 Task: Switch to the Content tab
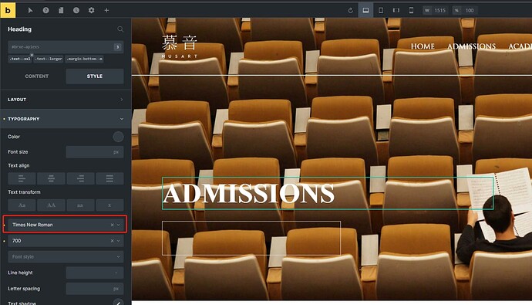[x=37, y=76]
